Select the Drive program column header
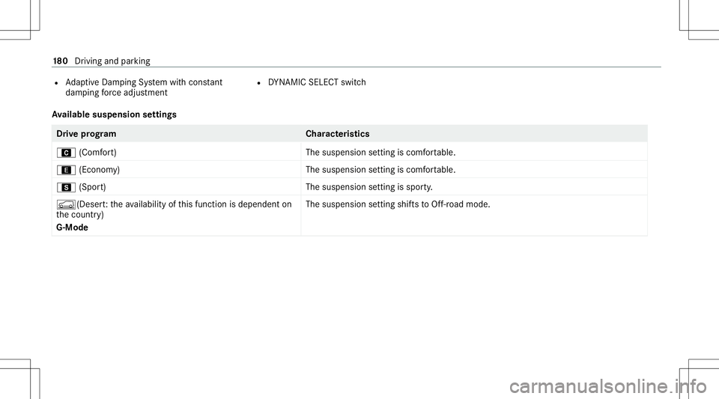The width and height of the screenshot is (719, 399). pyautogui.click(x=86, y=134)
